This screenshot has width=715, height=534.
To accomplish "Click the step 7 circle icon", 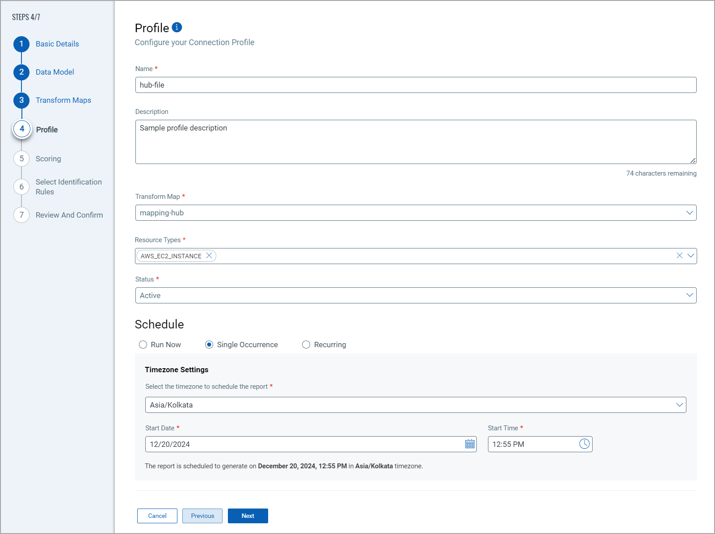I will point(21,215).
